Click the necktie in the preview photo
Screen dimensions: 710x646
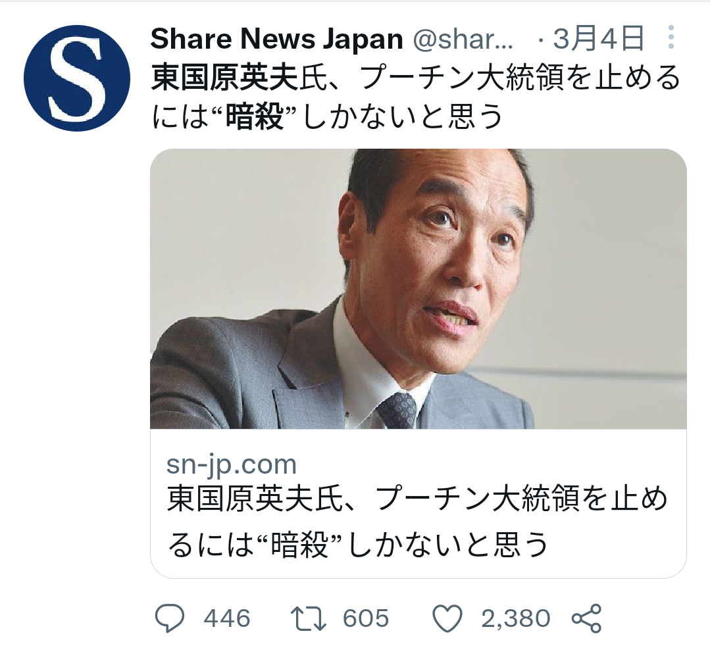pyautogui.click(x=397, y=410)
